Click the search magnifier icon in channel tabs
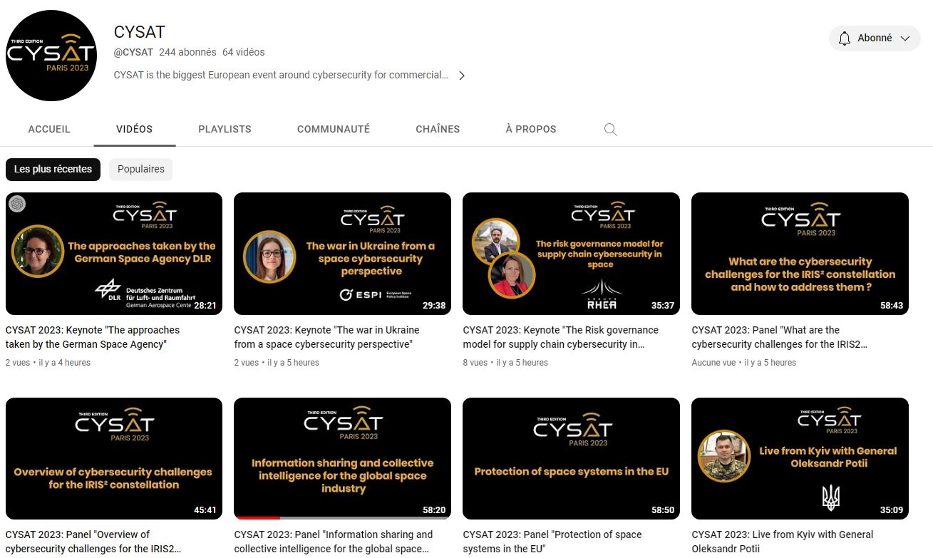Image resolution: width=933 pixels, height=558 pixels. point(610,130)
